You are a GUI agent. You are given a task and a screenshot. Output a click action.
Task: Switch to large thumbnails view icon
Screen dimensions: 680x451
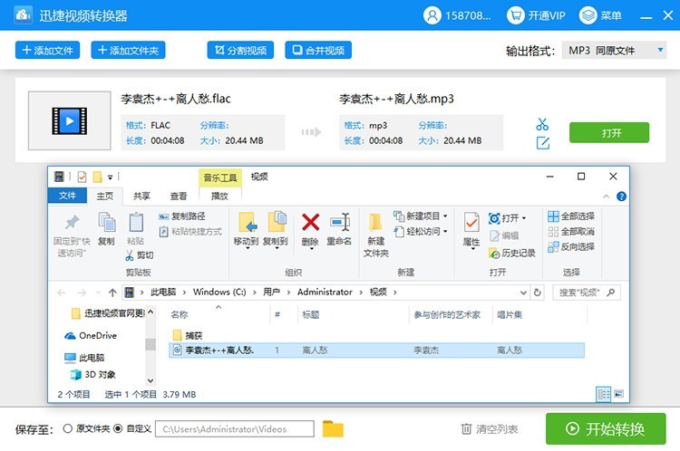(619, 394)
